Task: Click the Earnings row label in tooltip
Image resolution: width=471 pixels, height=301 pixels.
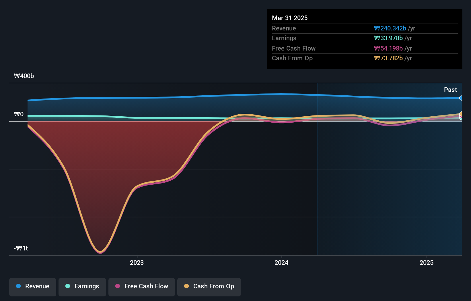Action: [284, 38]
